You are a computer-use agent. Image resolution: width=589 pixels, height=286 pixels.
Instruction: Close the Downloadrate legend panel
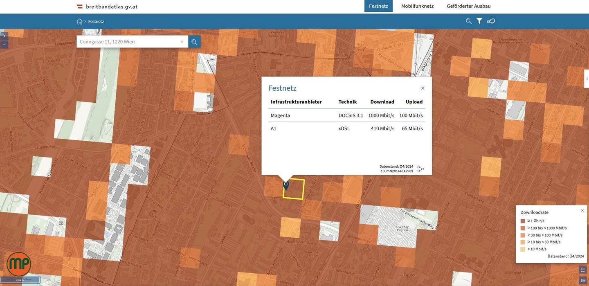(582, 211)
